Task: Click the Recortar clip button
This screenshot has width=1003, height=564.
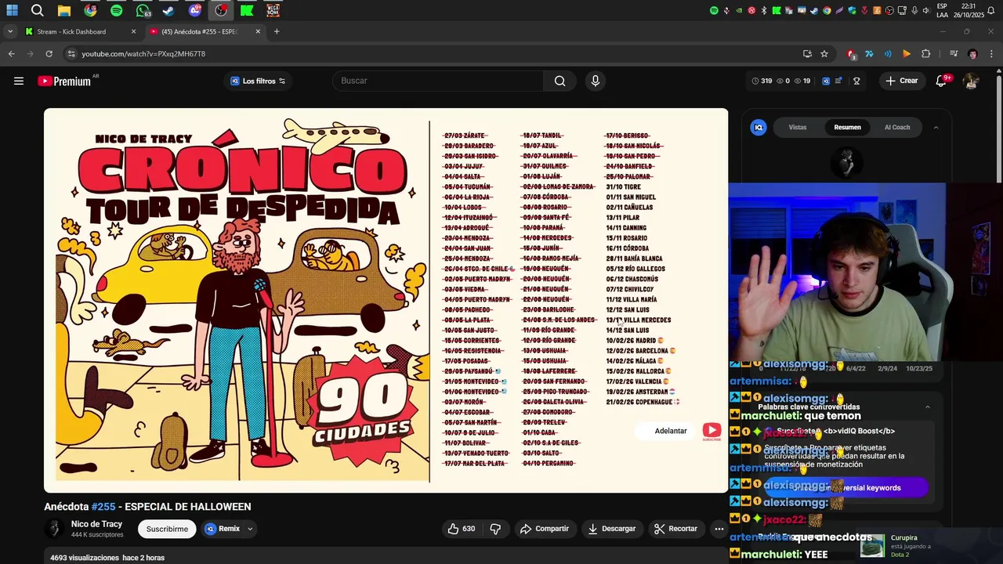Action: [676, 529]
